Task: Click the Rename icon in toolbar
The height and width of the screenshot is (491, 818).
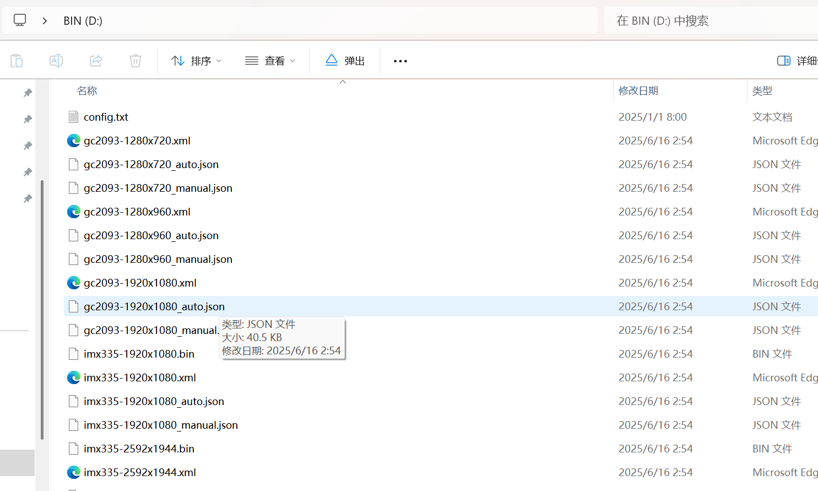Action: (56, 61)
